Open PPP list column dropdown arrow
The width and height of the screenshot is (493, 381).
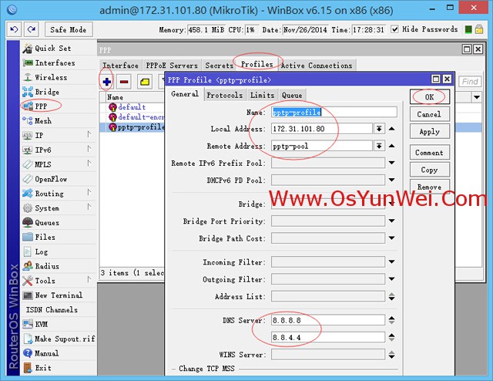[x=477, y=97]
